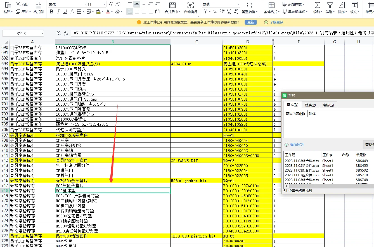374x247 pixels.
Task: Click the Find All (查找全部) button
Action: point(369,145)
